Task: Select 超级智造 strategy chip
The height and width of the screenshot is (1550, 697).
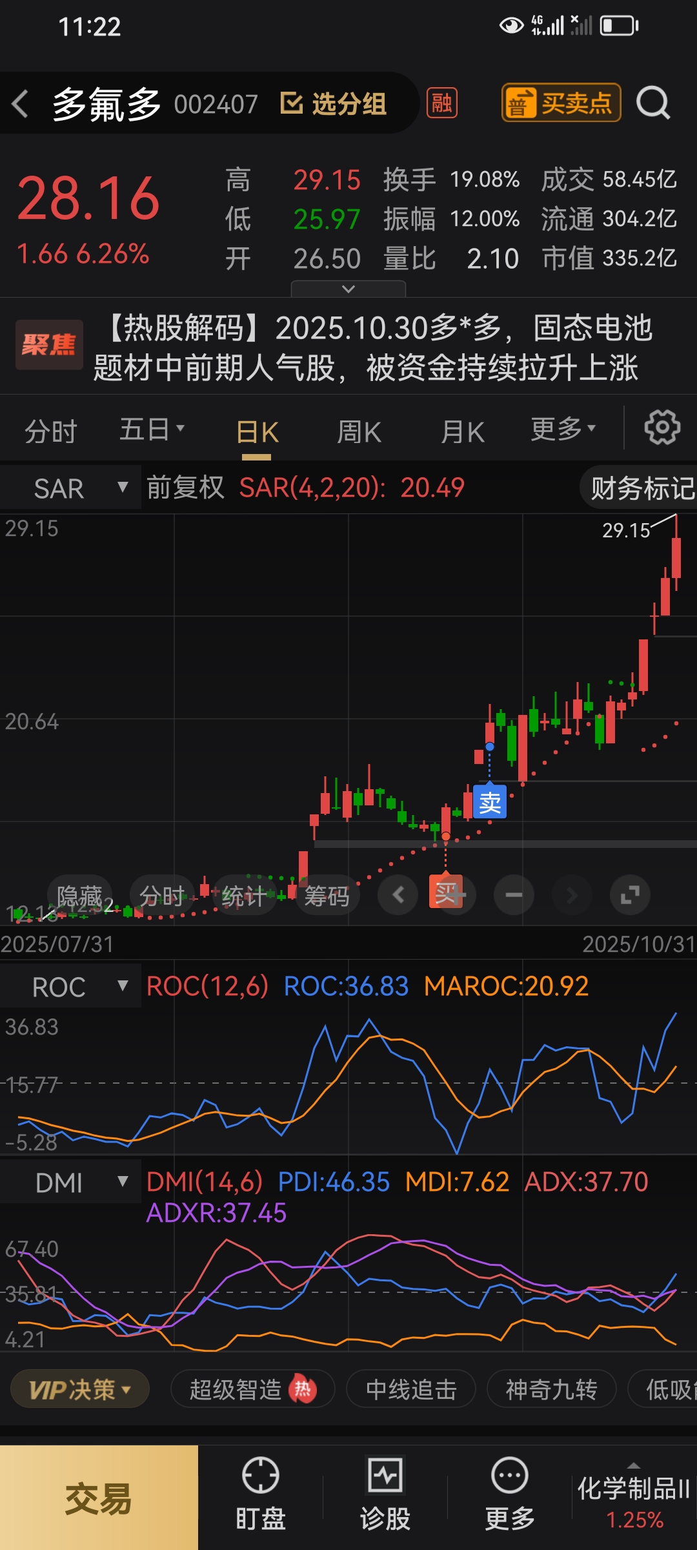Action: point(252,1389)
